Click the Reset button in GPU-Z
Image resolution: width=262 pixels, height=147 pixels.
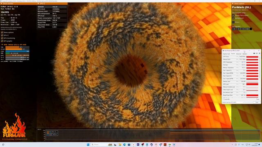257,99
